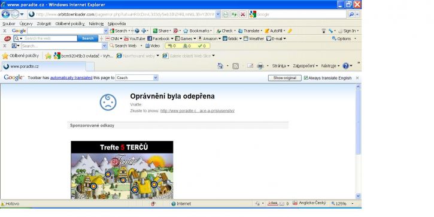Screen dimensions: 434x217
Task: Close the Google translate notification bar
Action: [x=357, y=78]
